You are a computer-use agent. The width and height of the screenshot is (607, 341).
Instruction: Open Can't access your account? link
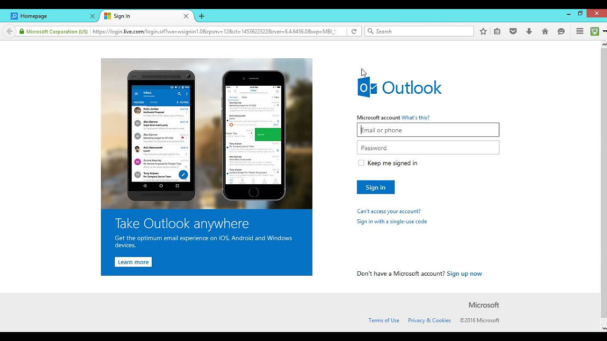click(389, 211)
